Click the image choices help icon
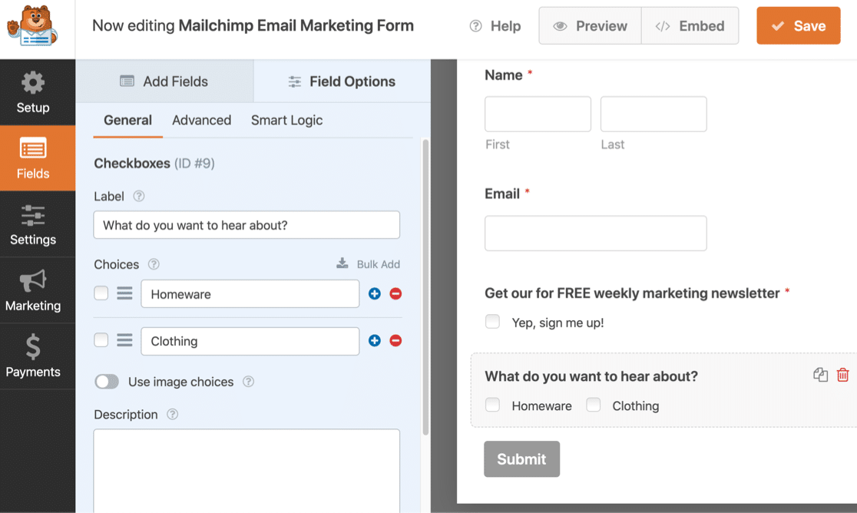The width and height of the screenshot is (857, 513). 248,382
